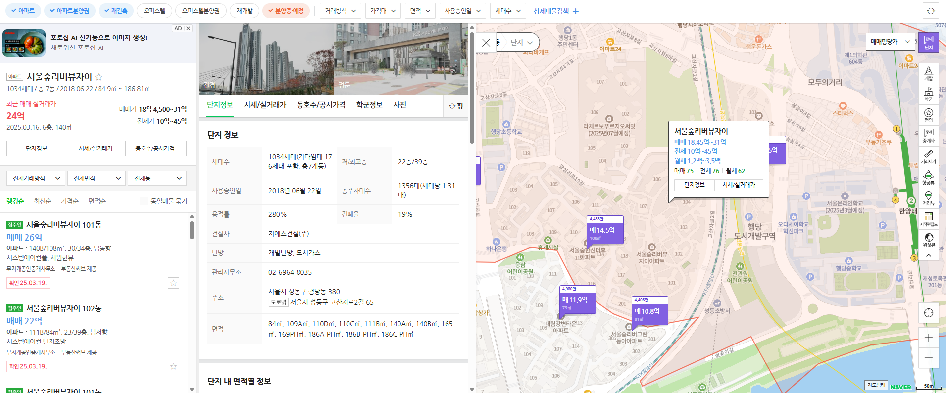Screen dimensions: 946x393
Task: Bookmark the 102동 매매 22억 listing star
Action: (x=173, y=366)
